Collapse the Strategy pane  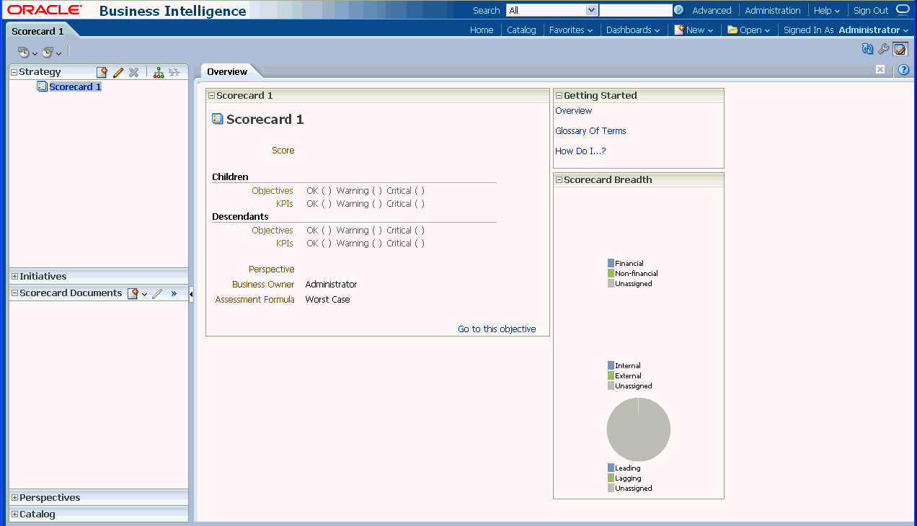(x=14, y=72)
